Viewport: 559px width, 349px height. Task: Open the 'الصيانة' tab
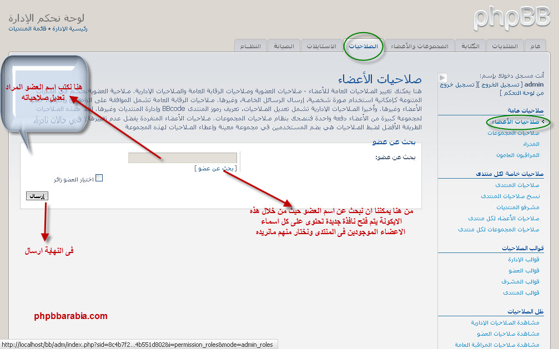284,46
